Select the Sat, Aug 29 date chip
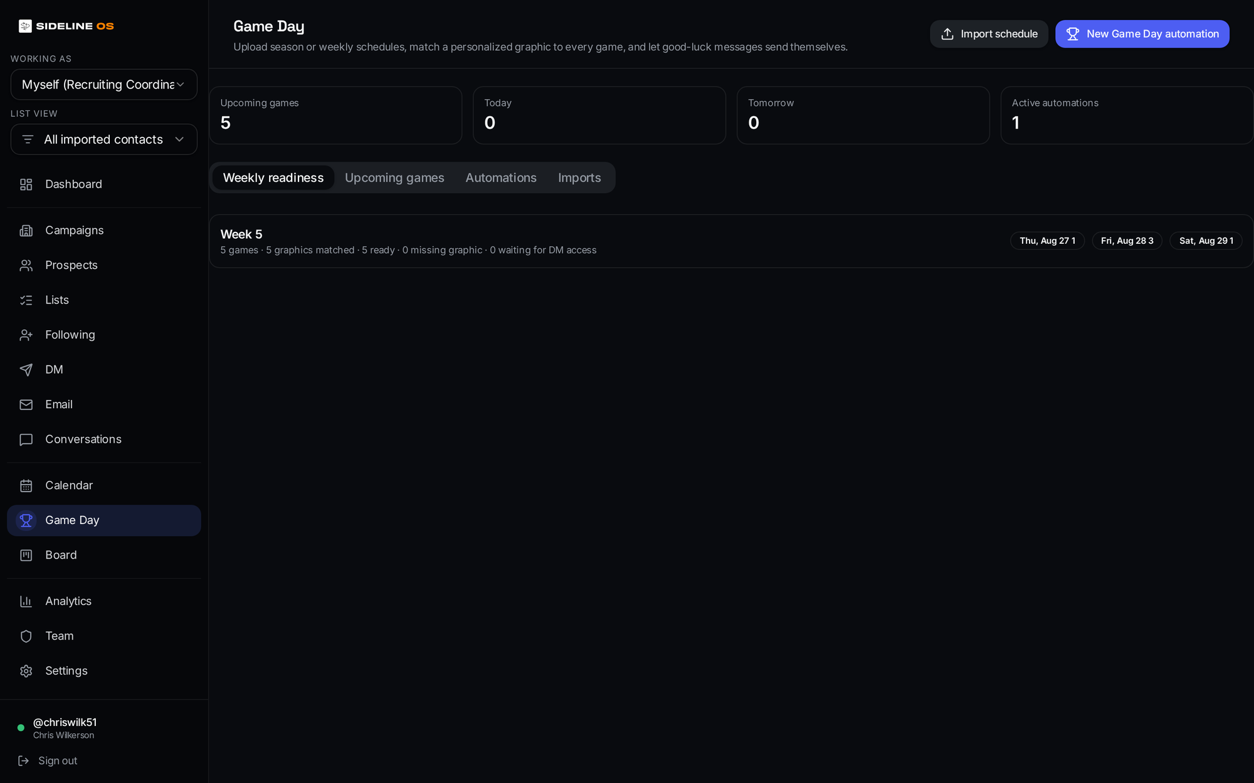The height and width of the screenshot is (783, 1254). (1206, 241)
